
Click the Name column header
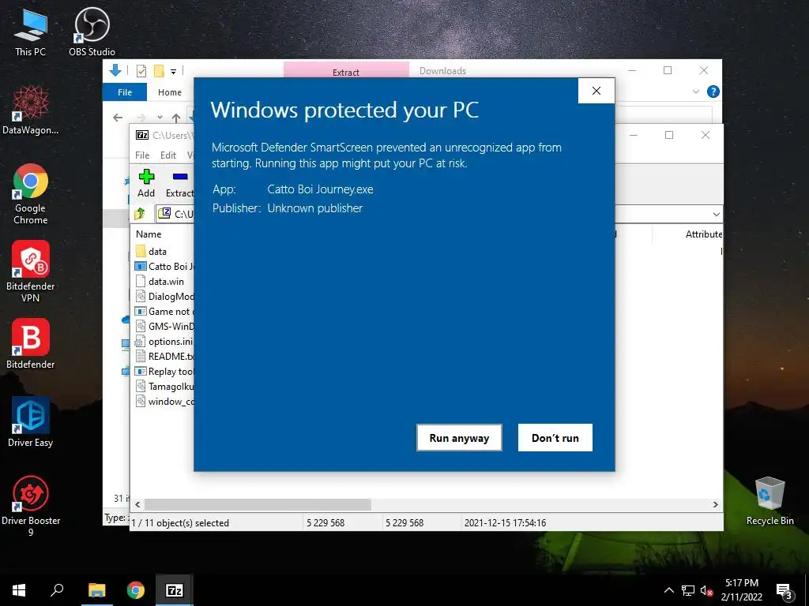coord(149,234)
